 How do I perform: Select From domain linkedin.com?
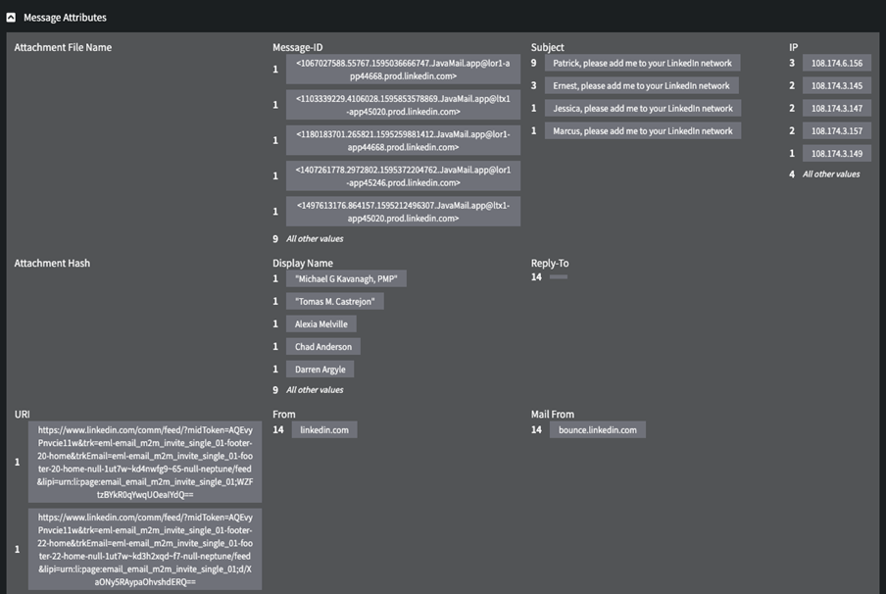(x=323, y=430)
